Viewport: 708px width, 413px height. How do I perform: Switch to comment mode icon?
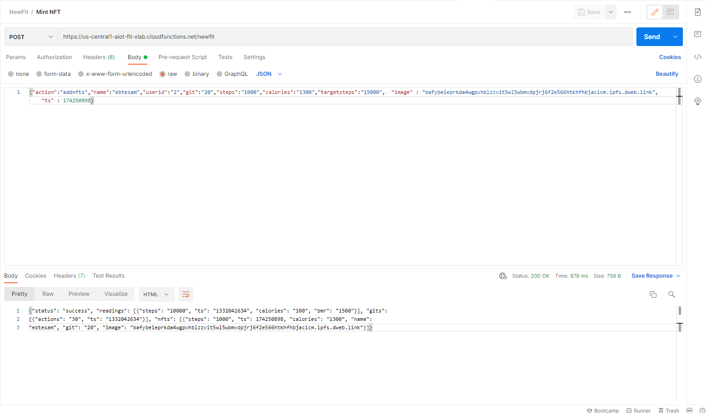tap(670, 12)
